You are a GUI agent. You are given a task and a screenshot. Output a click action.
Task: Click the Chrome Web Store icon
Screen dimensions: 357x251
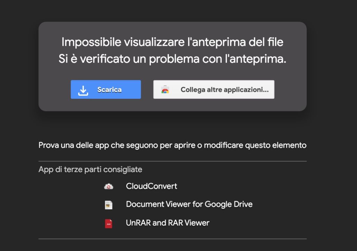pos(165,90)
